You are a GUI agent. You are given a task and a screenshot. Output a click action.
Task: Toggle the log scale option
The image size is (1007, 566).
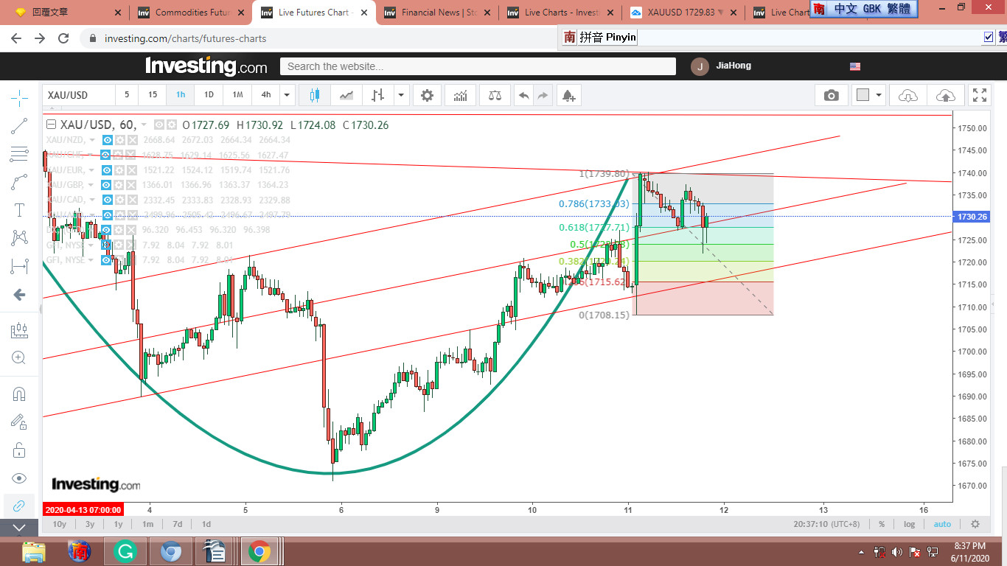pos(910,524)
